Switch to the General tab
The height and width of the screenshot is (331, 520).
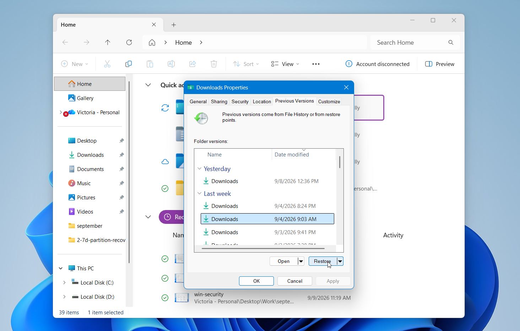click(198, 101)
